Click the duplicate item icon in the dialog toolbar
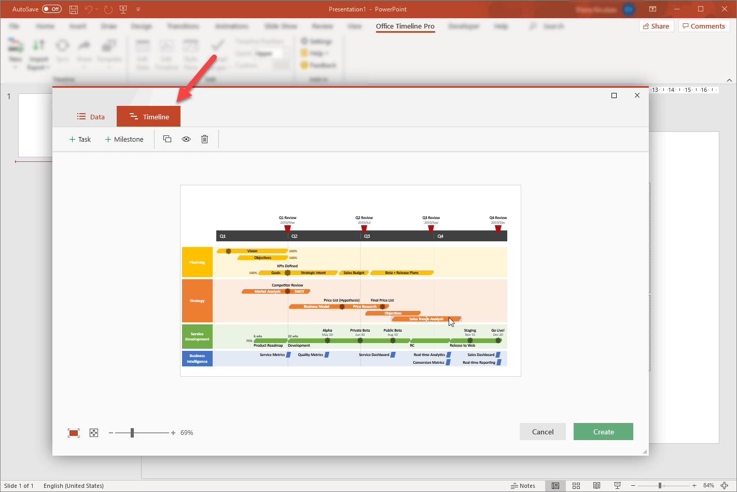737x492 pixels. click(x=167, y=139)
